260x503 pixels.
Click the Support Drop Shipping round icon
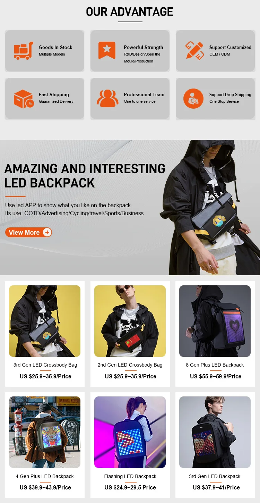[x=193, y=99]
